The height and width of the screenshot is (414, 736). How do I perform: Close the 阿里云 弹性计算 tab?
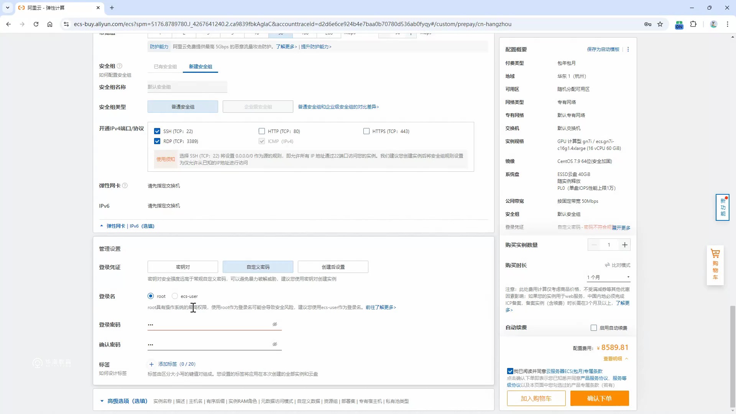click(98, 8)
